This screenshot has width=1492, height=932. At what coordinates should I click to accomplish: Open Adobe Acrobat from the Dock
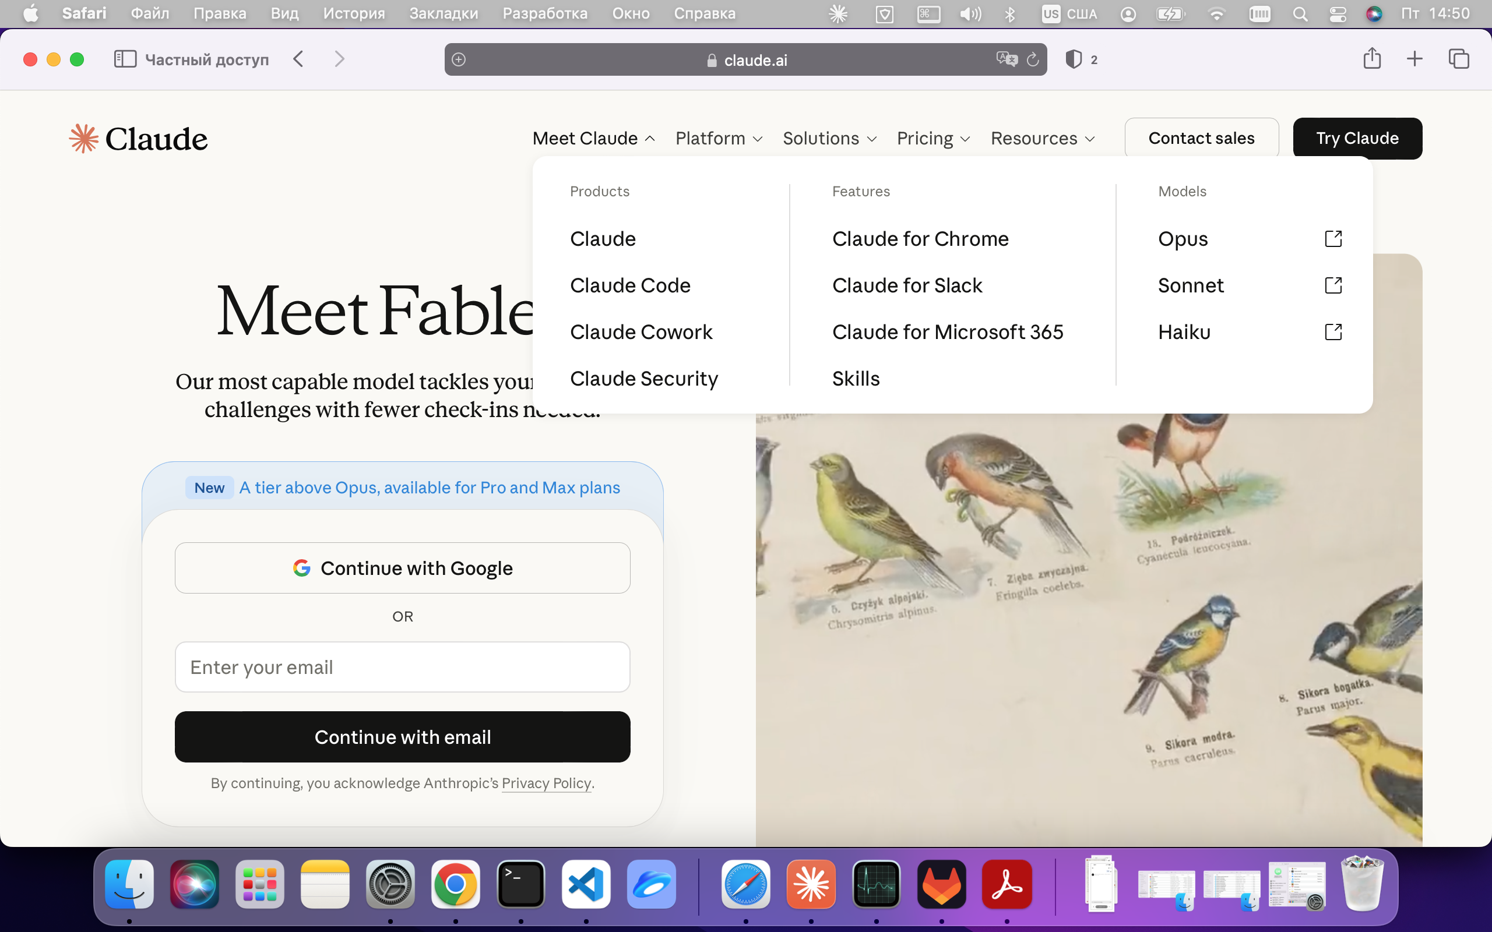click(1007, 885)
